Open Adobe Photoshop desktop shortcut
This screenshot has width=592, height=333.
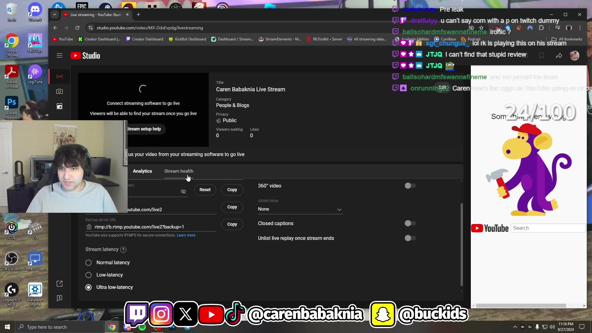coord(11,108)
